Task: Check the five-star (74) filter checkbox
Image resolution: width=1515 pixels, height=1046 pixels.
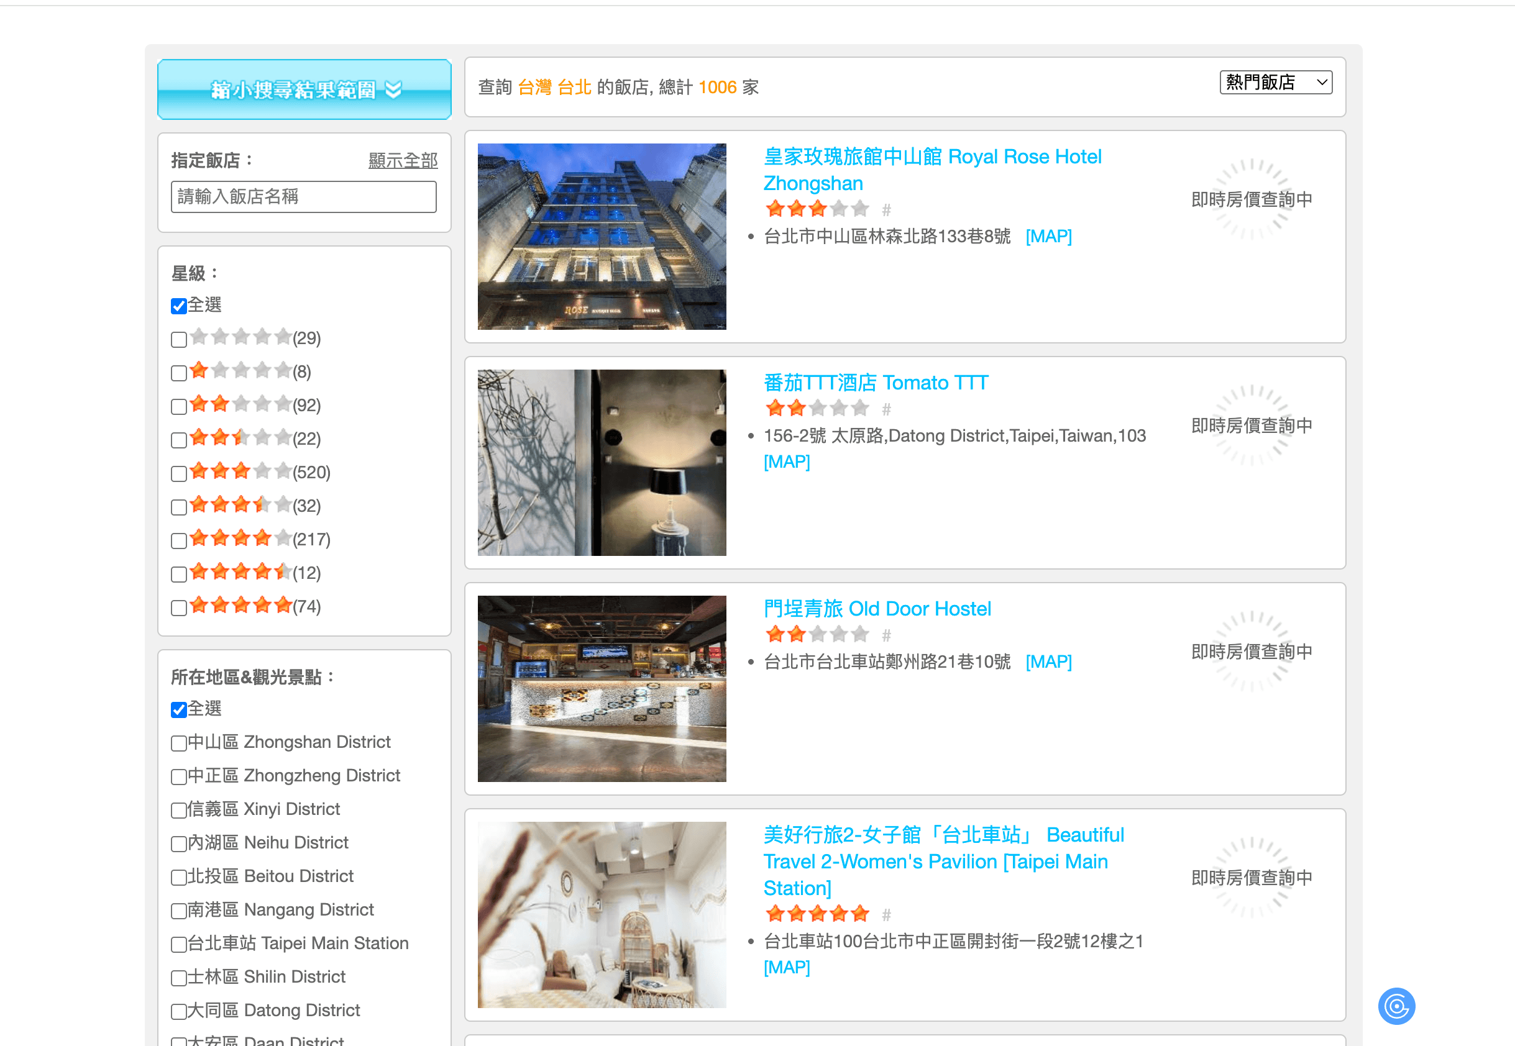Action: (179, 607)
